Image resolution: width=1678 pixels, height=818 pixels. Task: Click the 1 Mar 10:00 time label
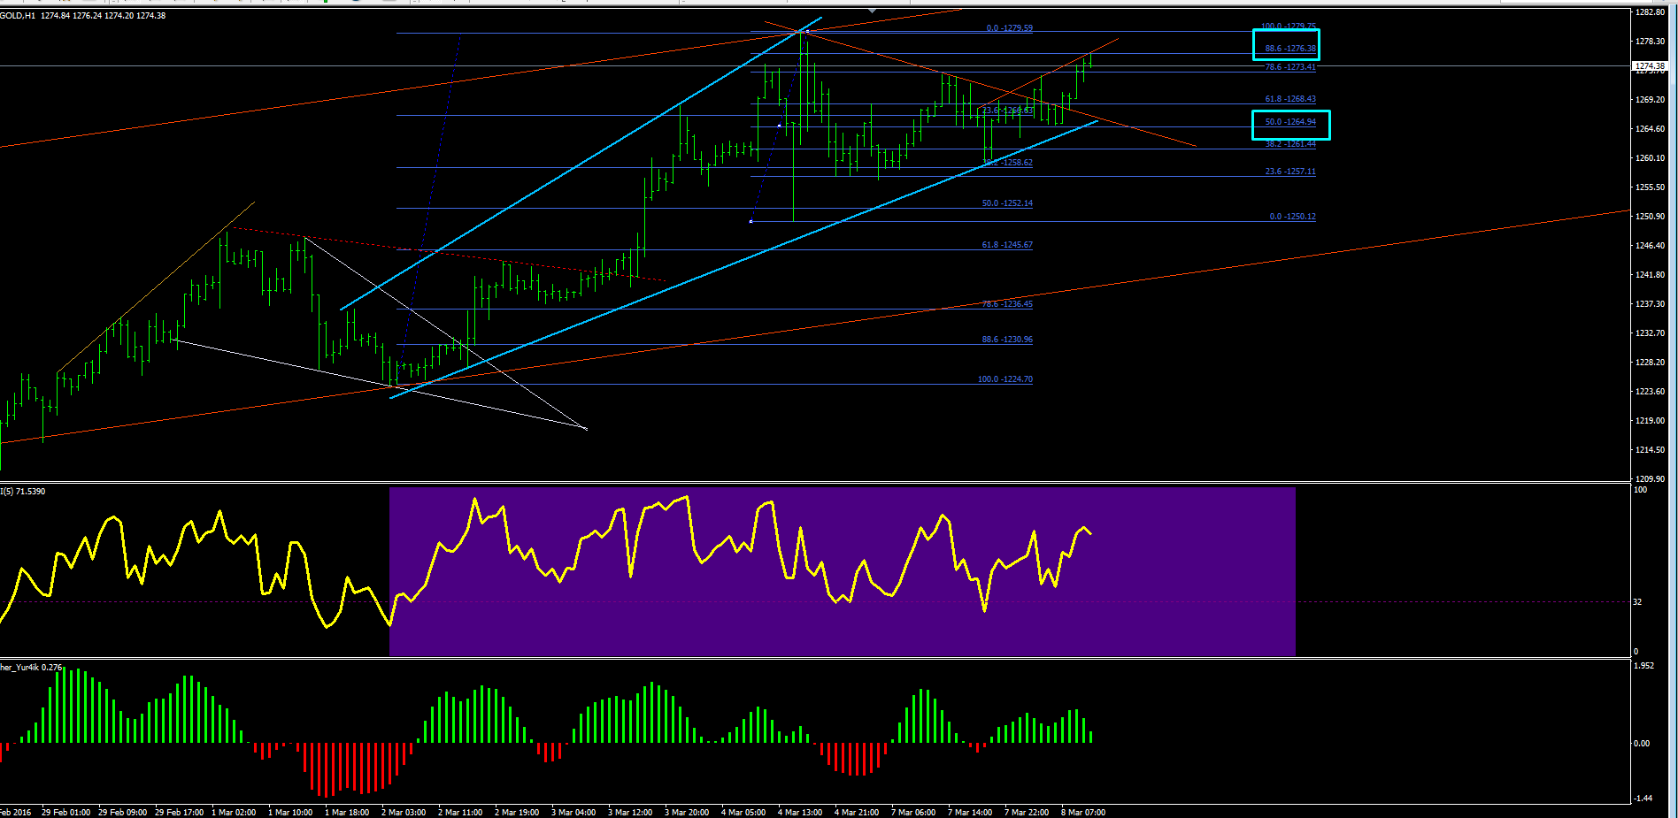tap(290, 813)
